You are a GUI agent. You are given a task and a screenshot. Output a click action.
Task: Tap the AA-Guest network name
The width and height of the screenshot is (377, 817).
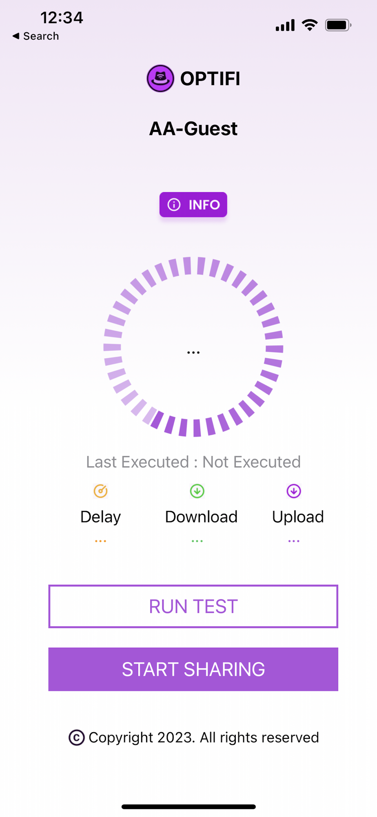[193, 129]
